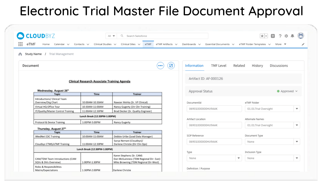Open the user profile avatar

coord(301,36)
